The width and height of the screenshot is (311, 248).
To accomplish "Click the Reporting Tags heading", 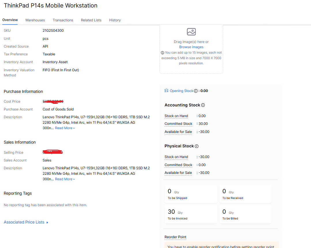I will 18,193.
